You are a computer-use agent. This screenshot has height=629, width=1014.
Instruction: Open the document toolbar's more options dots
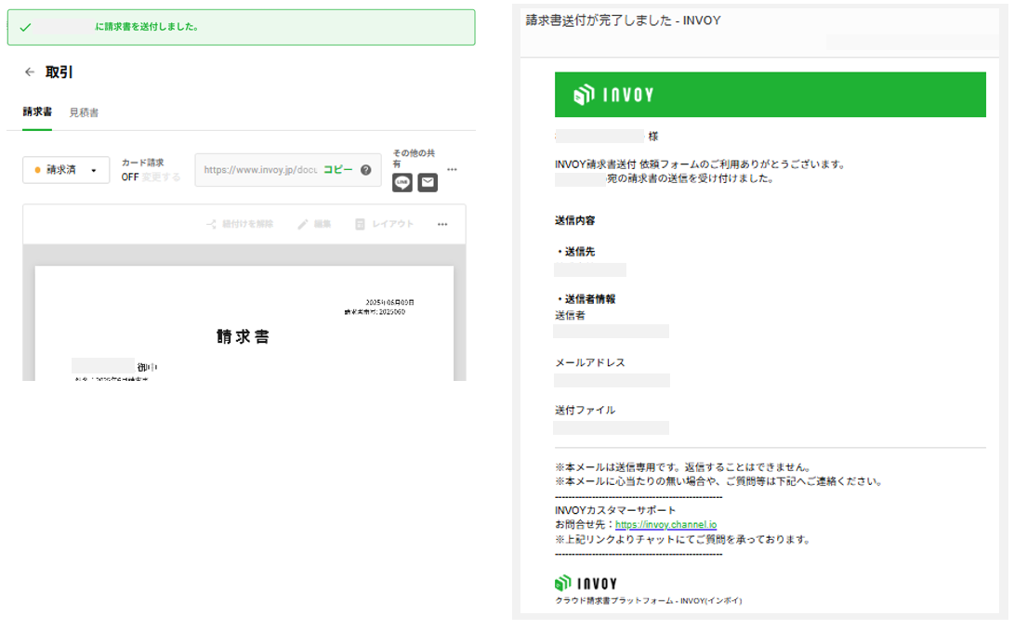coord(442,224)
